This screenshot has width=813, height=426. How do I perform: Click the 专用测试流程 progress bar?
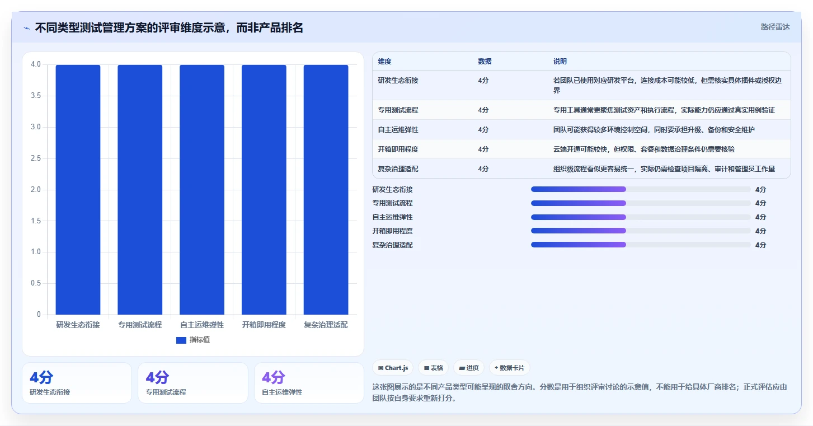click(641, 203)
